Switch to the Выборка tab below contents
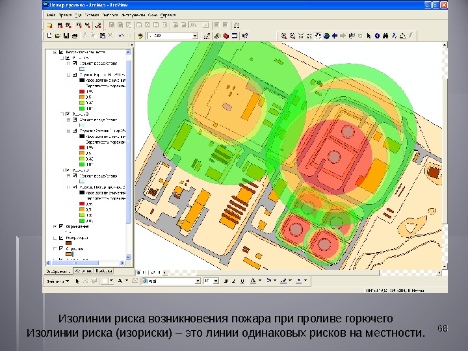The image size is (468, 351). (x=103, y=271)
